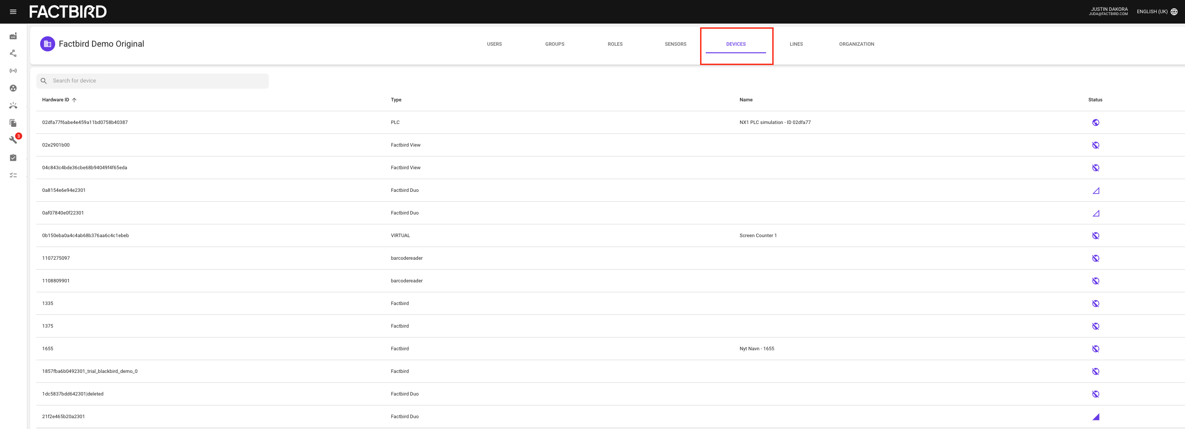This screenshot has height=429, width=1185.
Task: Click the search magnifier icon
Action: click(x=44, y=81)
